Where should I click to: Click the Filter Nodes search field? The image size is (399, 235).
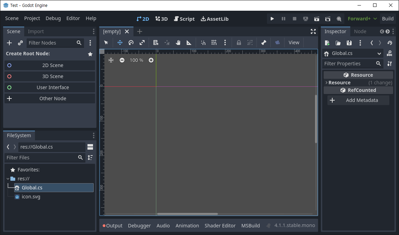(55, 43)
